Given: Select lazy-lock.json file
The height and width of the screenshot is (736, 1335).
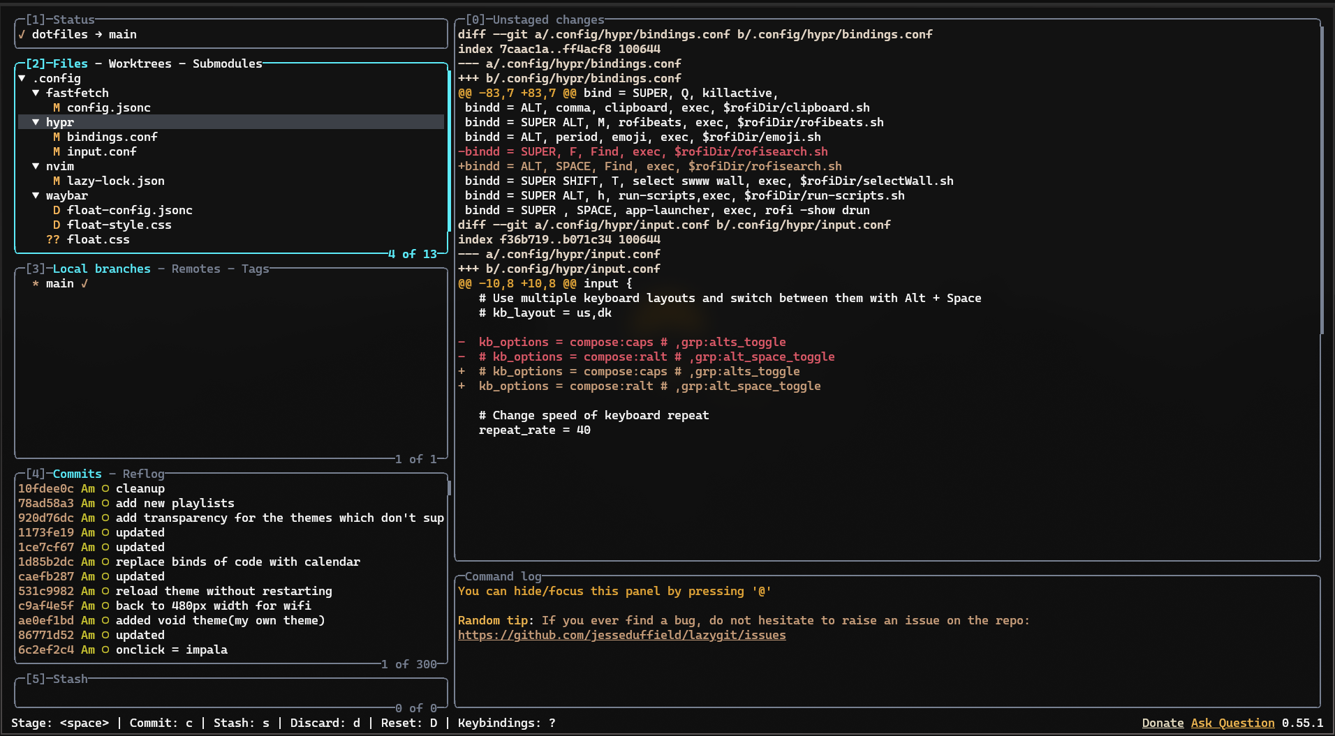Looking at the screenshot, I should (x=116, y=181).
